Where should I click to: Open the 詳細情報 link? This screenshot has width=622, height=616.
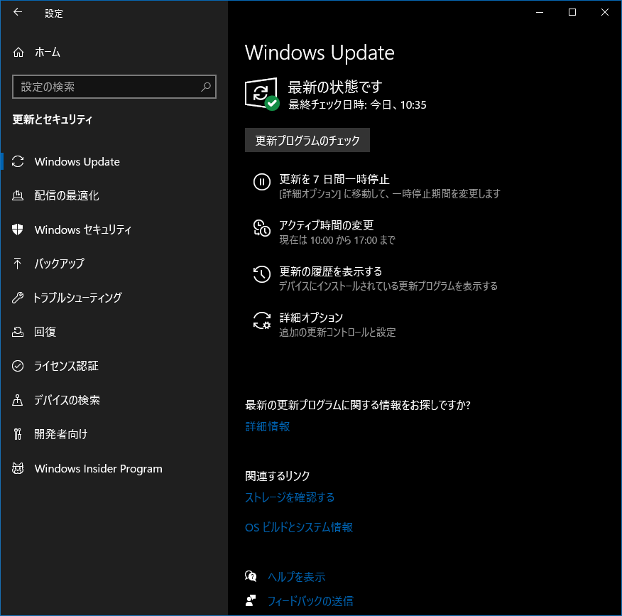(268, 426)
